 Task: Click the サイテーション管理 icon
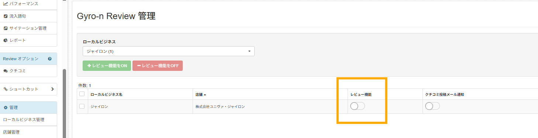pyautogui.click(x=6, y=28)
